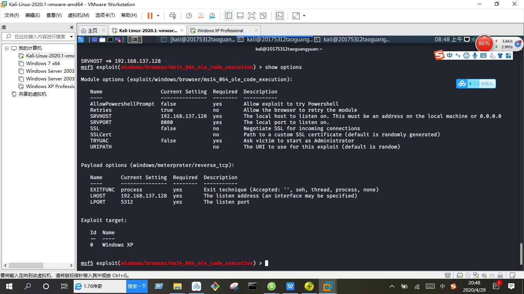Open the 编辑(E) menu
Viewport: 524px width, 294px height.
33,15
